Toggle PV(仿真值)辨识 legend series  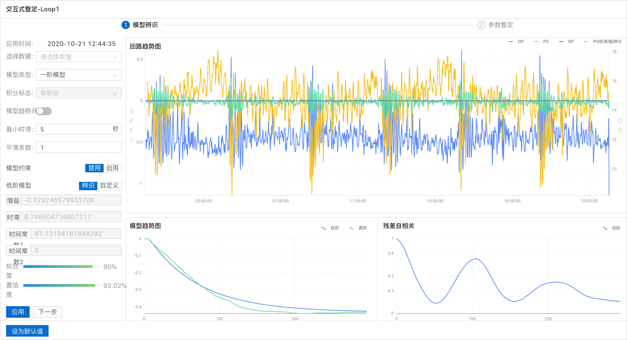click(x=603, y=41)
